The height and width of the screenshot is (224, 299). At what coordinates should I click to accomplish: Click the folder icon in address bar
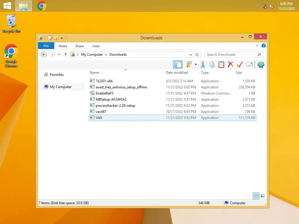click(73, 55)
